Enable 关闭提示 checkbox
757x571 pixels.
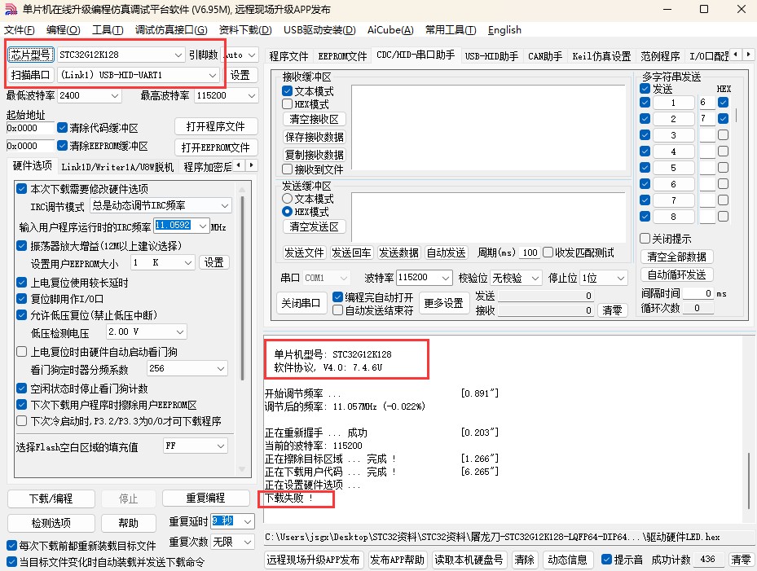point(645,238)
